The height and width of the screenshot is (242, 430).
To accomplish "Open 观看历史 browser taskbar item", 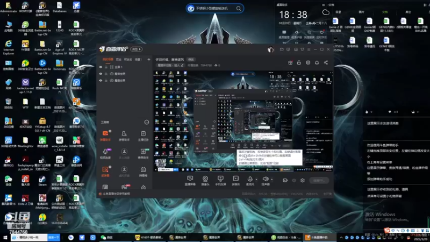I will [x=285, y=237].
